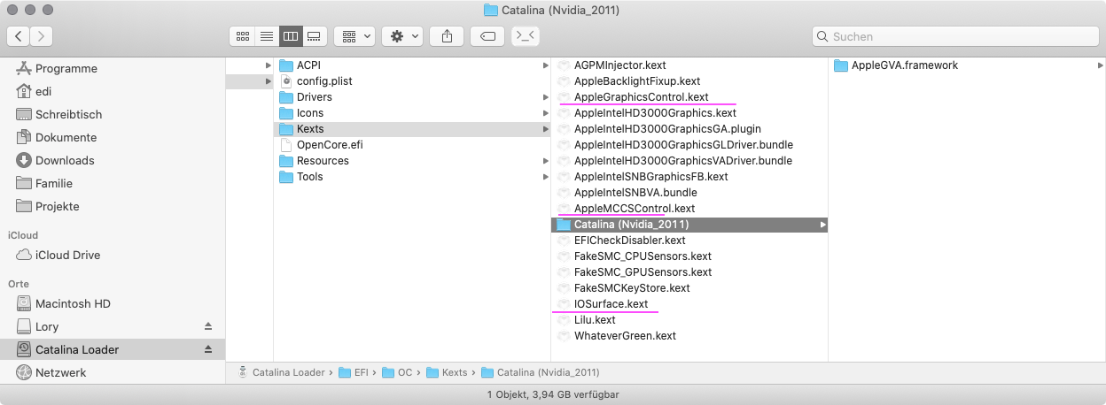Select AppleIntelHD3000GraphicsGLDriver.bundle

coord(683,145)
